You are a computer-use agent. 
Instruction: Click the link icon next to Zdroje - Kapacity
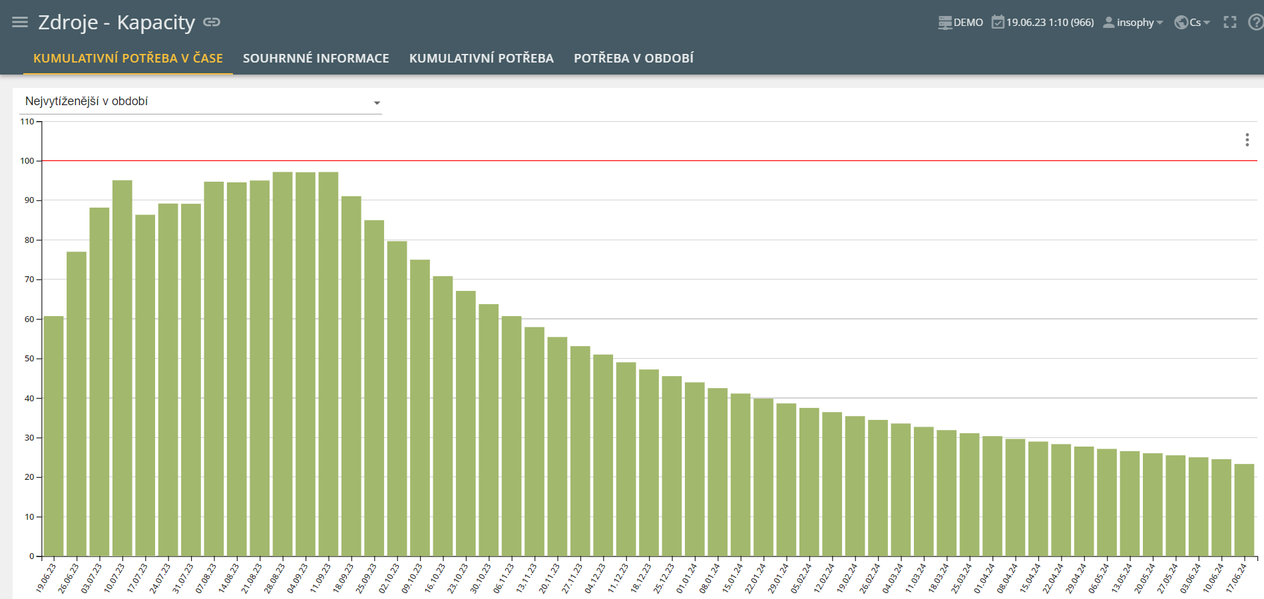212,22
